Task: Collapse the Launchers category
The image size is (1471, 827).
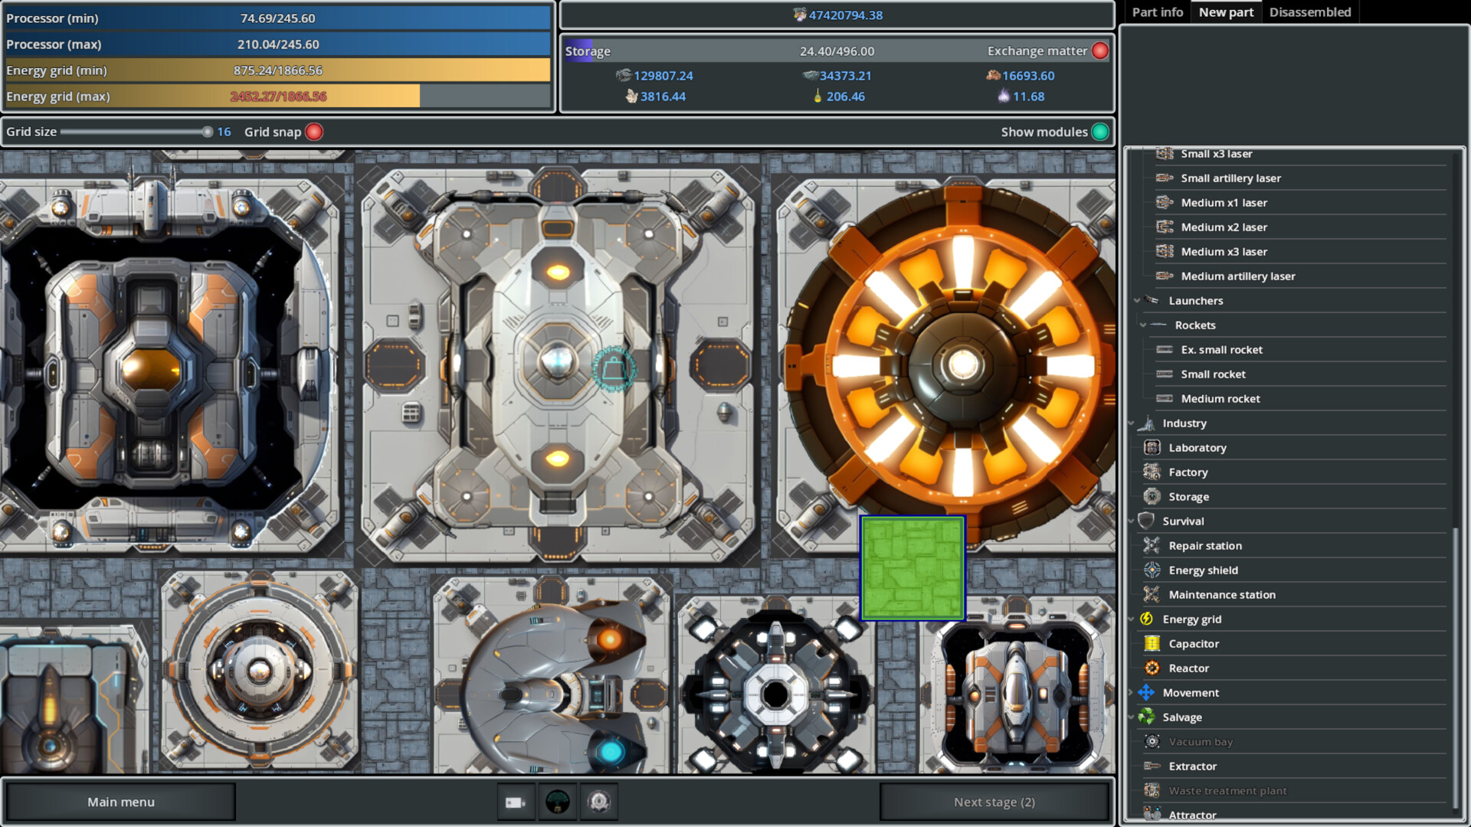Action: click(1138, 300)
